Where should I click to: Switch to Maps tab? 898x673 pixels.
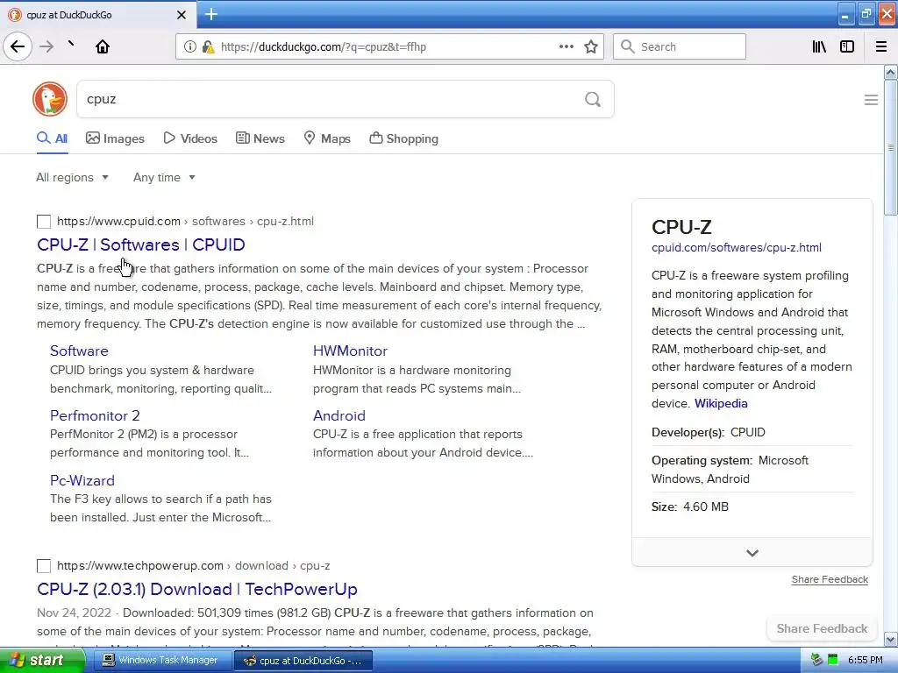[x=327, y=138]
